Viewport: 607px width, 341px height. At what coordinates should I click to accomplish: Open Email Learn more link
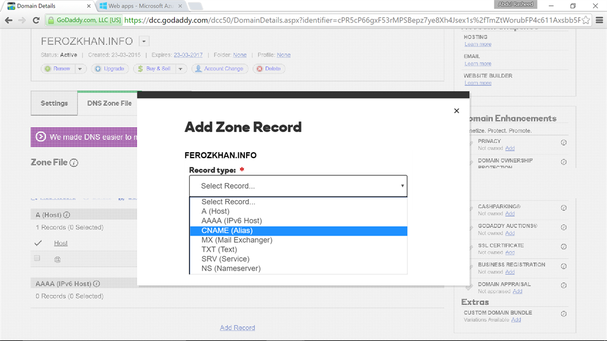478,64
